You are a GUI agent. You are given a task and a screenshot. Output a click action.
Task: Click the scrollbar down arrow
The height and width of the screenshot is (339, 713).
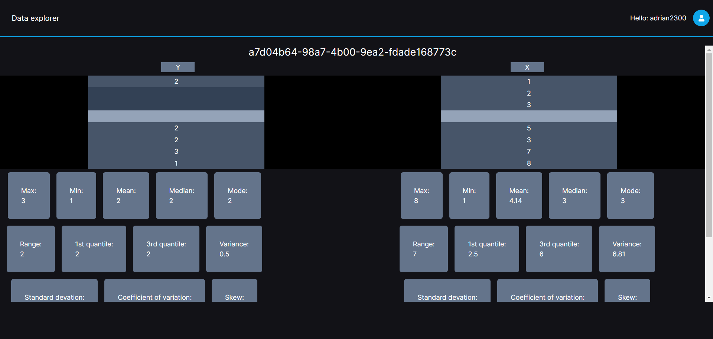pos(709,298)
